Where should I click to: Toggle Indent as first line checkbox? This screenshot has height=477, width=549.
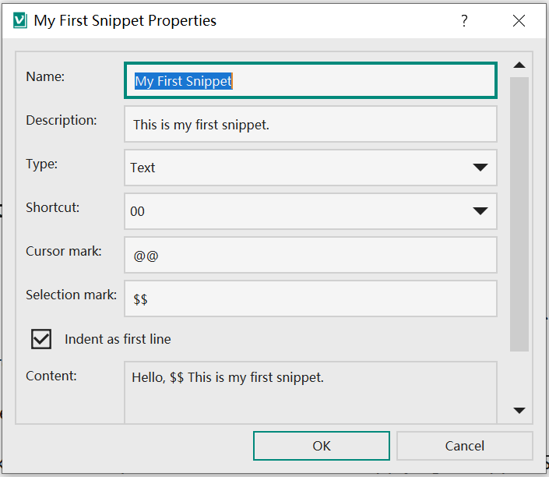click(x=41, y=339)
